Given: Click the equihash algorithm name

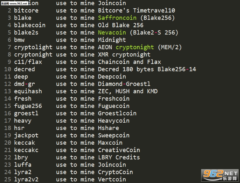Looking at the screenshot, I should click(x=28, y=91).
